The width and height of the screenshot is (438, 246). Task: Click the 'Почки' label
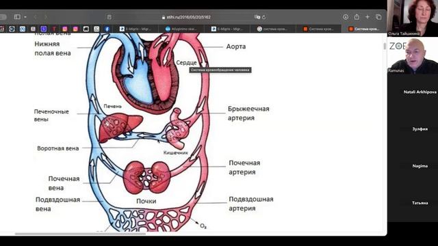pos(146,201)
